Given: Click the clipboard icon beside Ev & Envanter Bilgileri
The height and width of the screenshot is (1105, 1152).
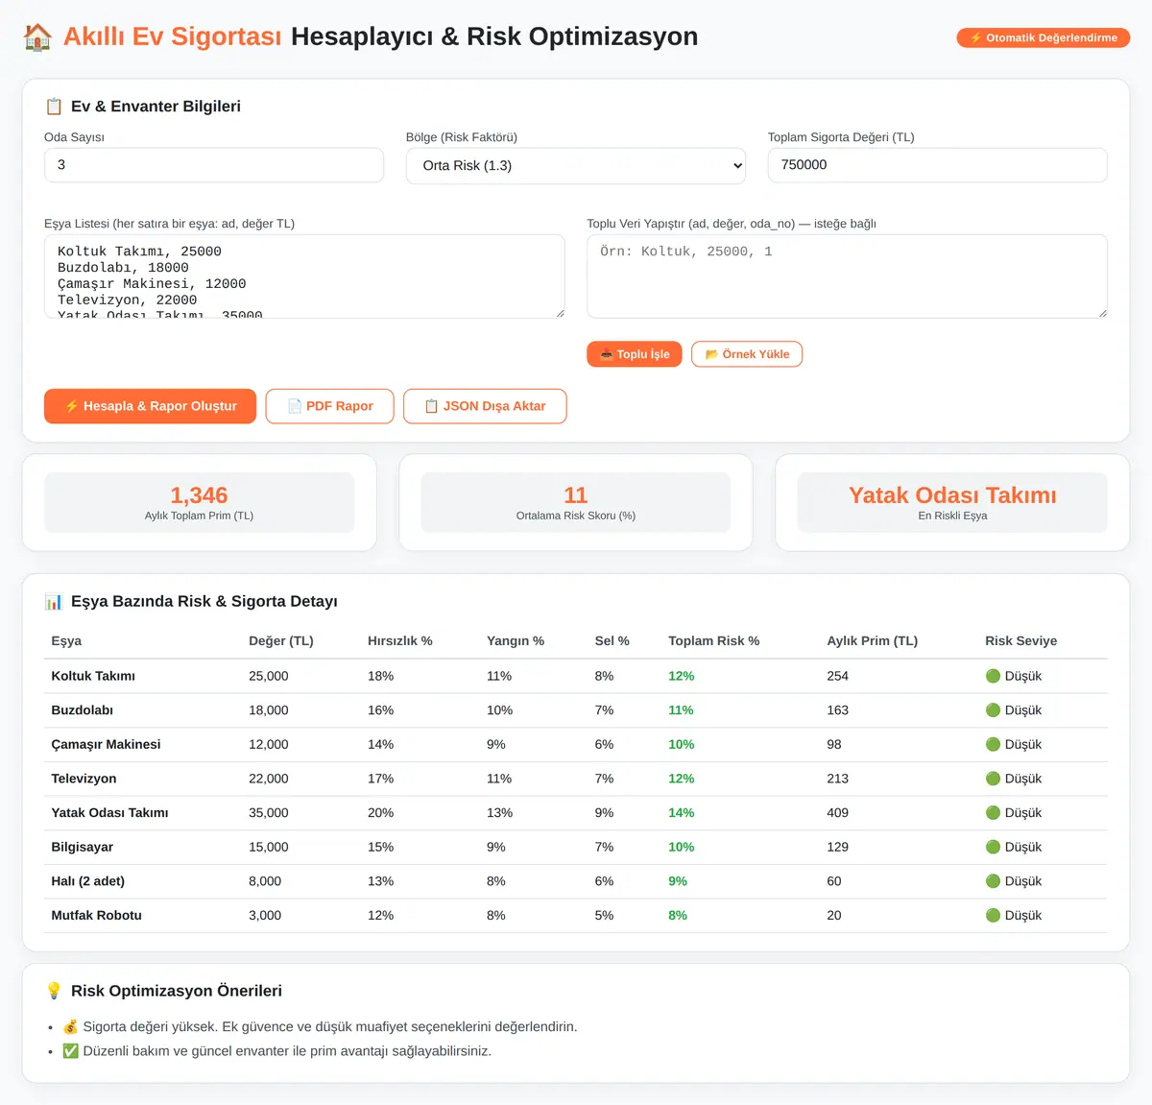Looking at the screenshot, I should pos(54,107).
